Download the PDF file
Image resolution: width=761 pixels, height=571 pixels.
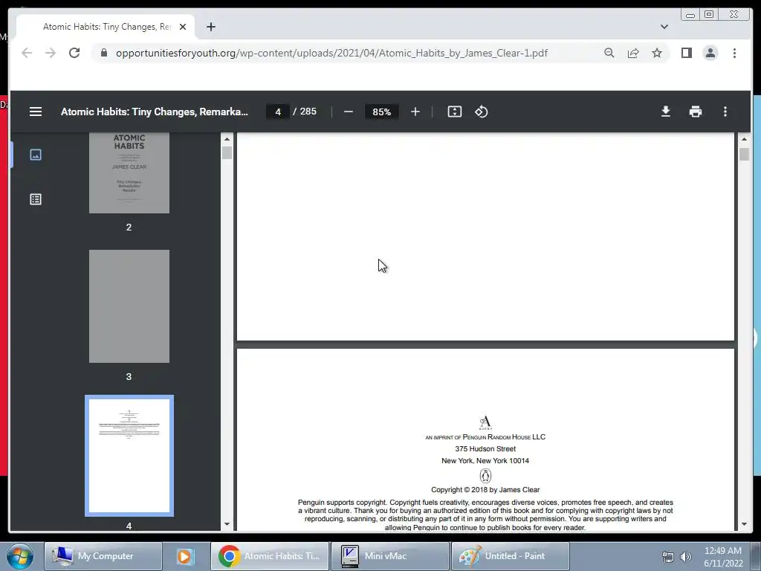click(x=665, y=112)
